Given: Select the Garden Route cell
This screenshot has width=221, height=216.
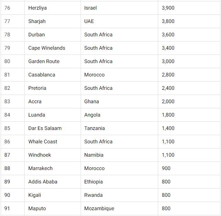Looking at the screenshot, I should pos(53,61).
